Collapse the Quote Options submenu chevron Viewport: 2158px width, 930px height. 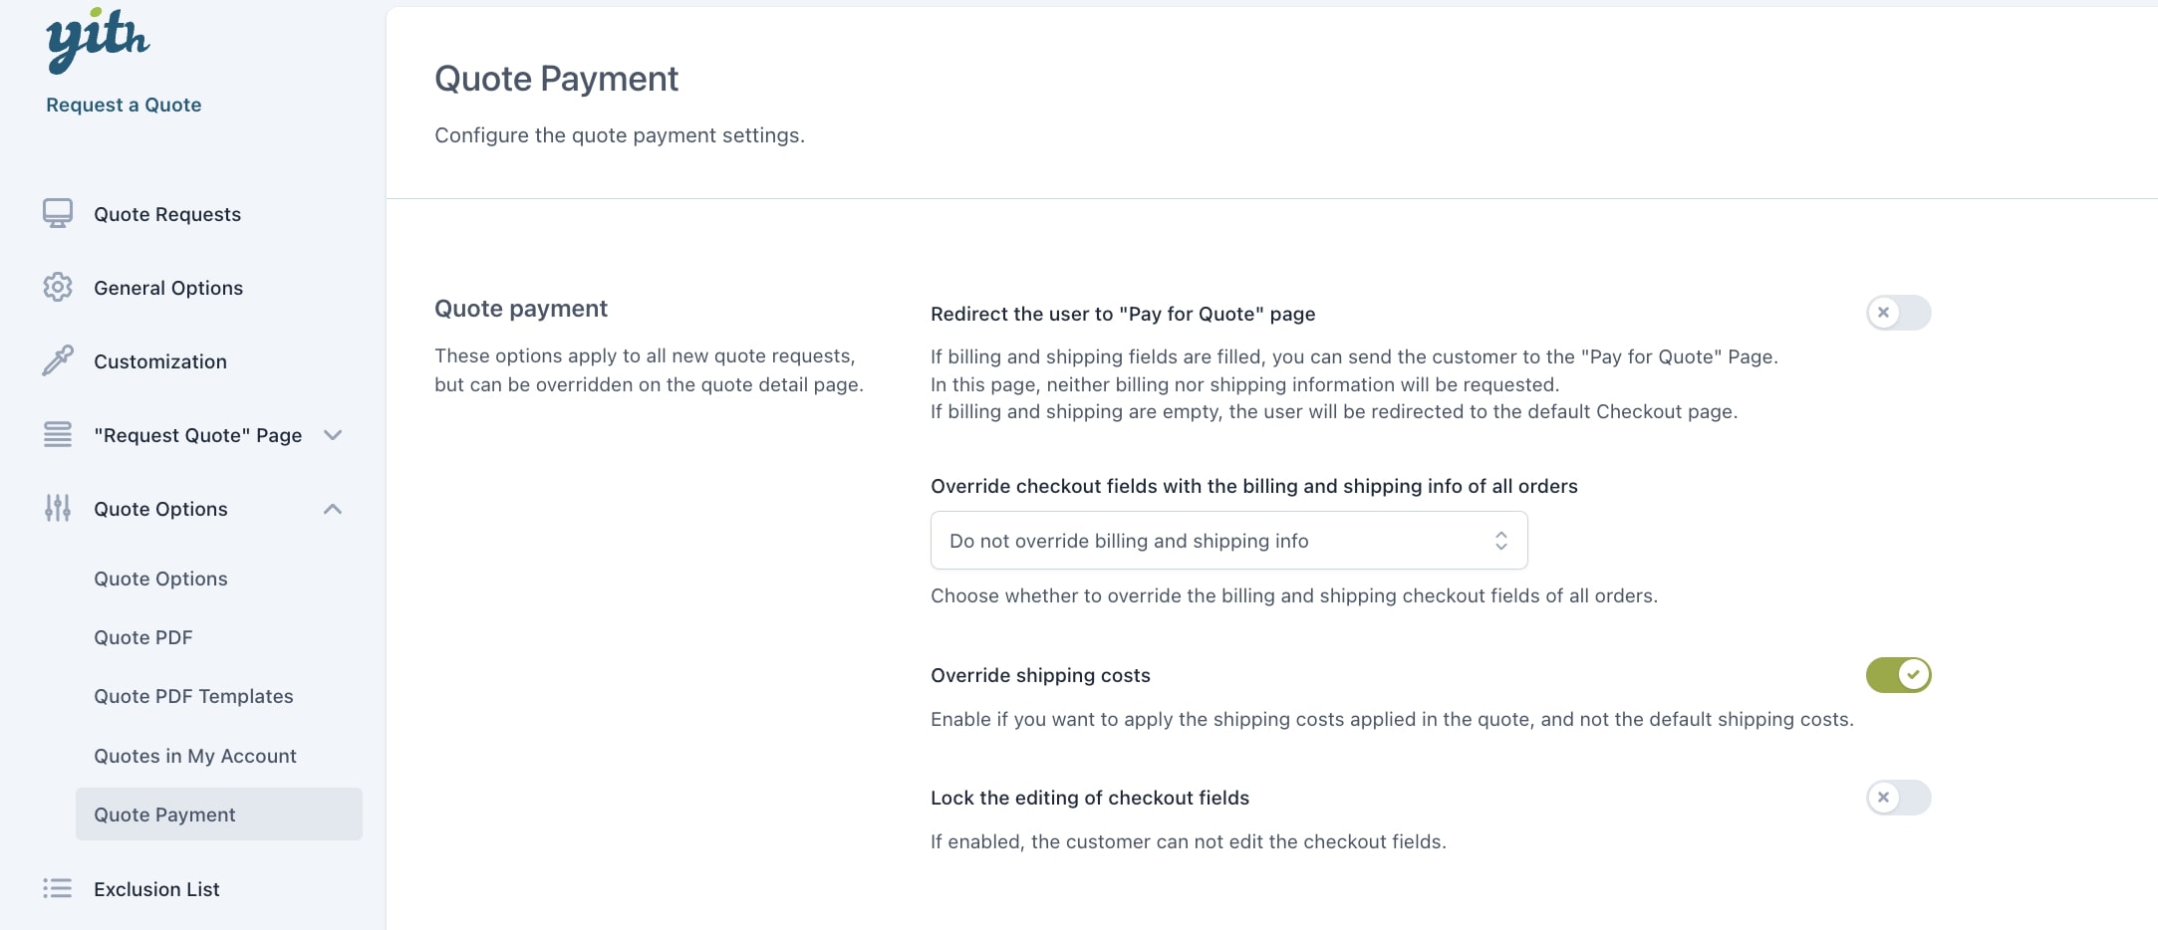tap(333, 509)
